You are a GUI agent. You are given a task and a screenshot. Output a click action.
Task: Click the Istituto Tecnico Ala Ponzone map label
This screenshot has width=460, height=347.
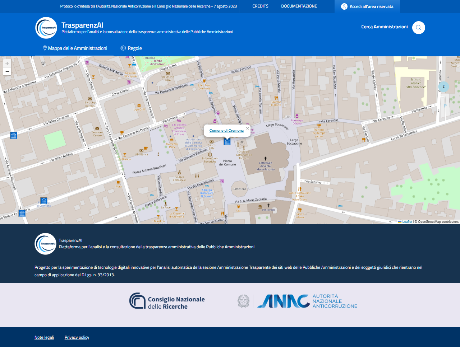coord(416,83)
